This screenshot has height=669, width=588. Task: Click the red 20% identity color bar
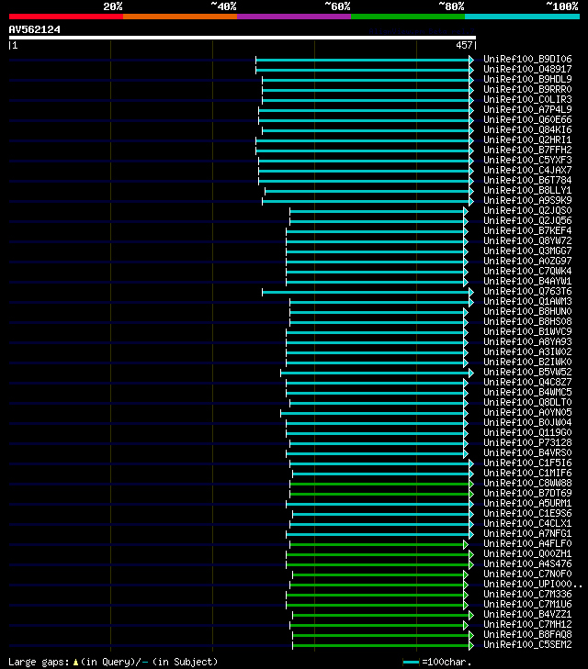[x=66, y=17]
